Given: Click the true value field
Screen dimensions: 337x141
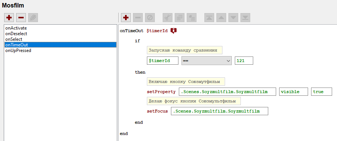Looking at the screenshot, I should pyautogui.click(x=322, y=92).
